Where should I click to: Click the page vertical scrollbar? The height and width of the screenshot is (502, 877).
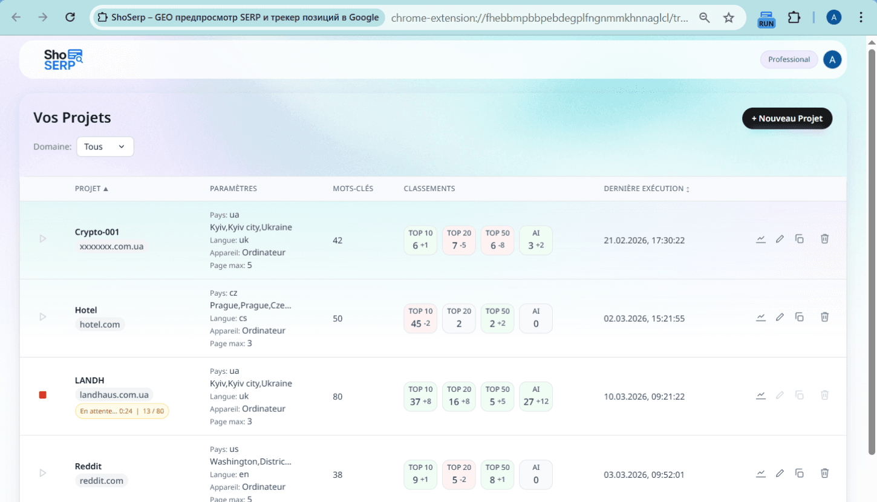point(872,251)
